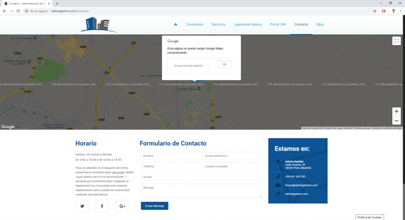
Task: Click the location pin icon in Estamos en
Action: click(x=278, y=161)
